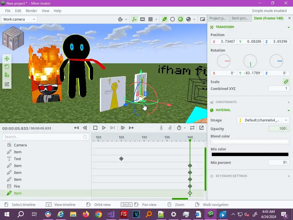Open the View menu
This screenshot has height=220, width=293.
(x=45, y=11)
